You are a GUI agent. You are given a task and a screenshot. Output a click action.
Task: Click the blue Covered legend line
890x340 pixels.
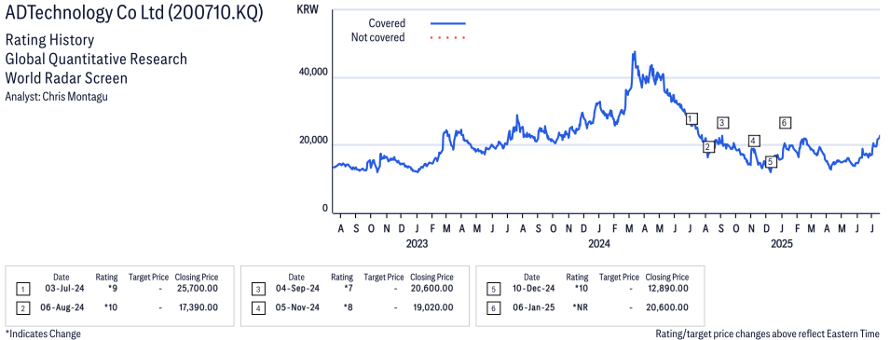pos(448,24)
